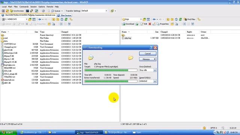Image resolution: width=240 pixels, height=135 pixels.
Task: Click the overall progress bar at dialog bottom
Action: click(111, 81)
